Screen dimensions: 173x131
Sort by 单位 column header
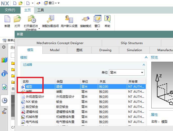coord(89,82)
